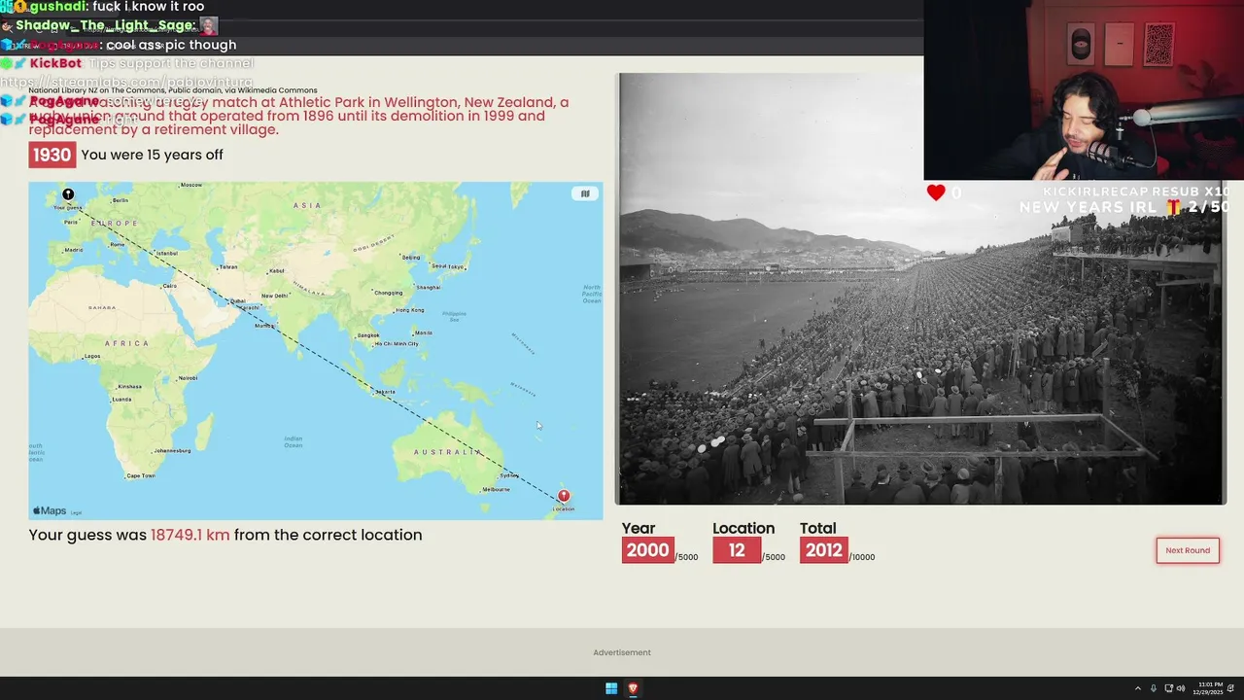1244x700 pixels.
Task: Click the Location score 12 badge
Action: pyautogui.click(x=737, y=550)
